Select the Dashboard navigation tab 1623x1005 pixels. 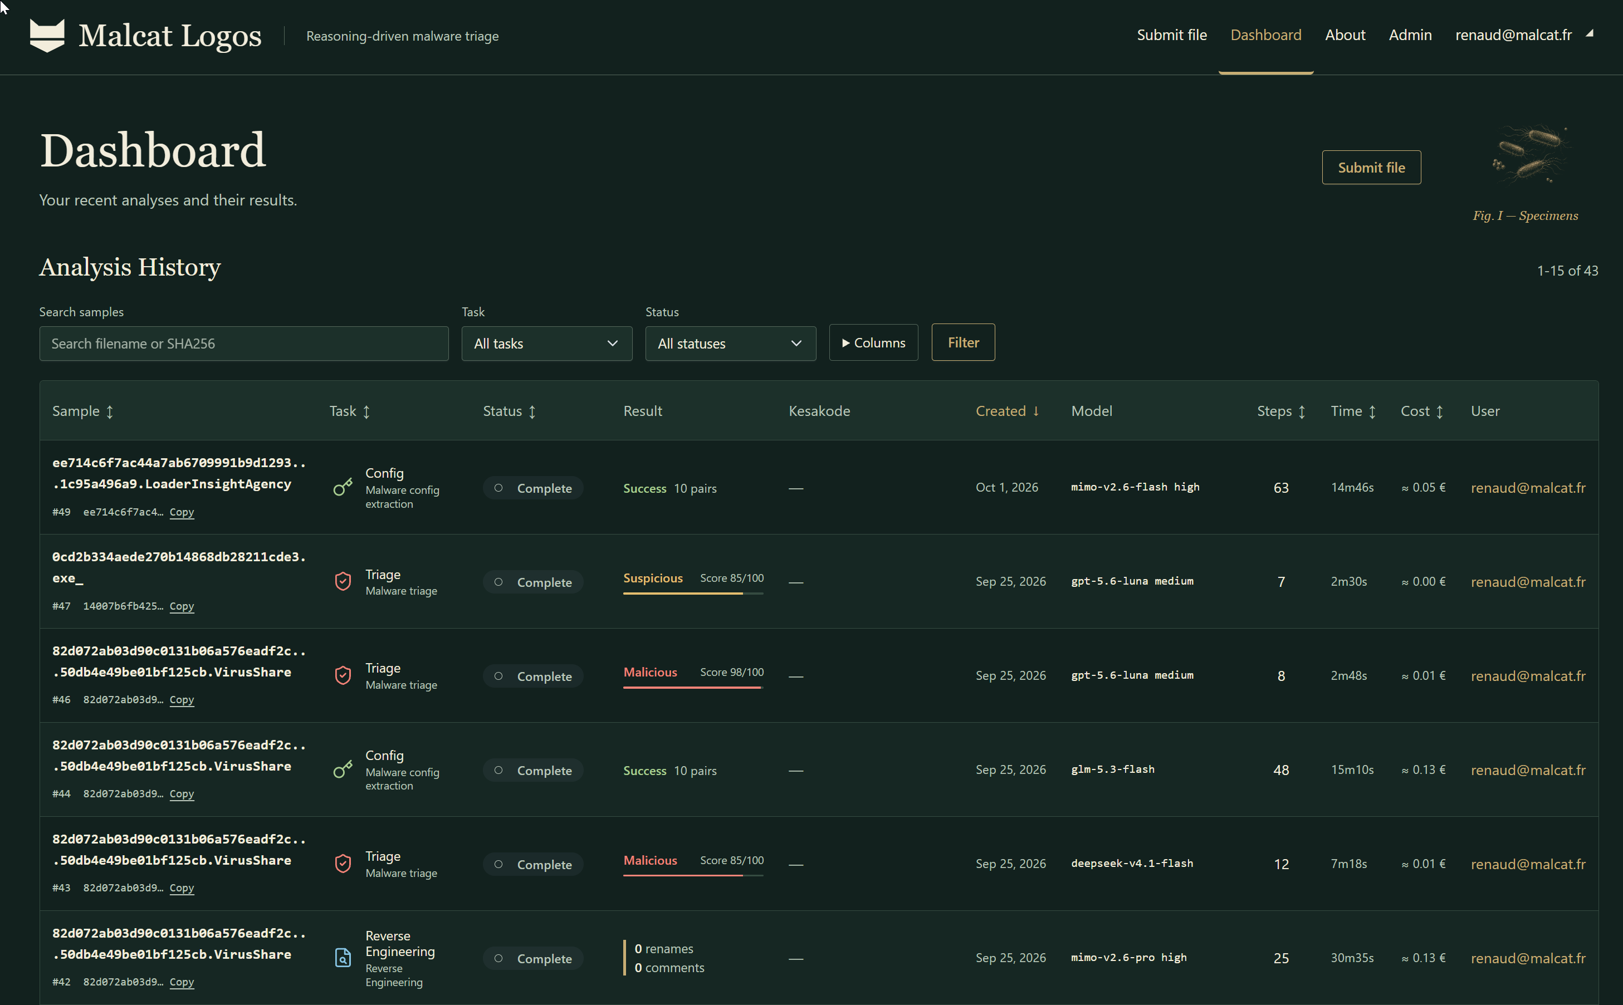pyautogui.click(x=1265, y=35)
